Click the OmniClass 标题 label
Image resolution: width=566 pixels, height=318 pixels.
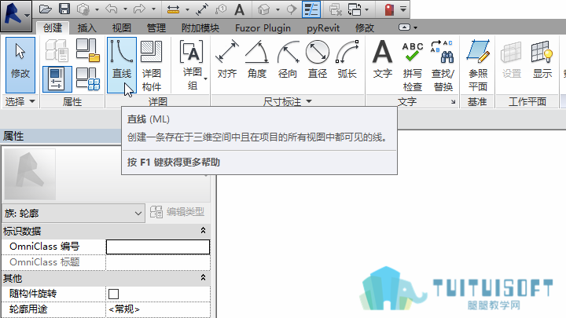point(44,262)
